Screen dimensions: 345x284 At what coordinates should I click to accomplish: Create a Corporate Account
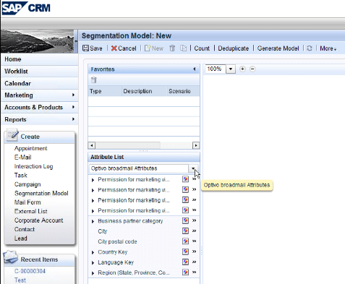click(x=38, y=220)
